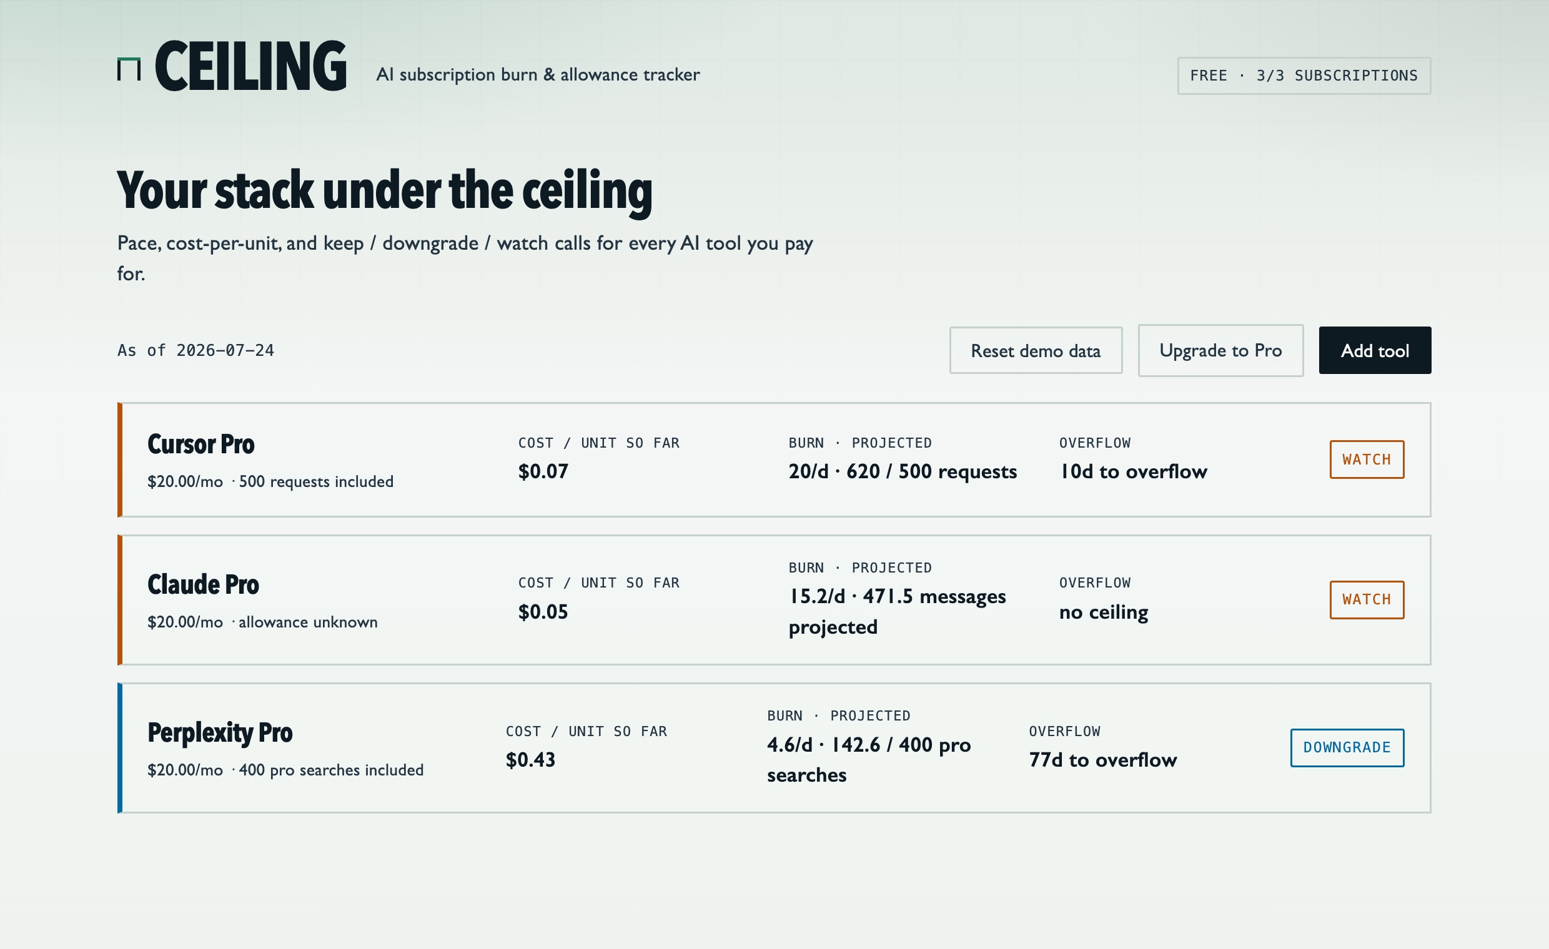Click the 'As of 2026-07-24' date text

coord(195,350)
